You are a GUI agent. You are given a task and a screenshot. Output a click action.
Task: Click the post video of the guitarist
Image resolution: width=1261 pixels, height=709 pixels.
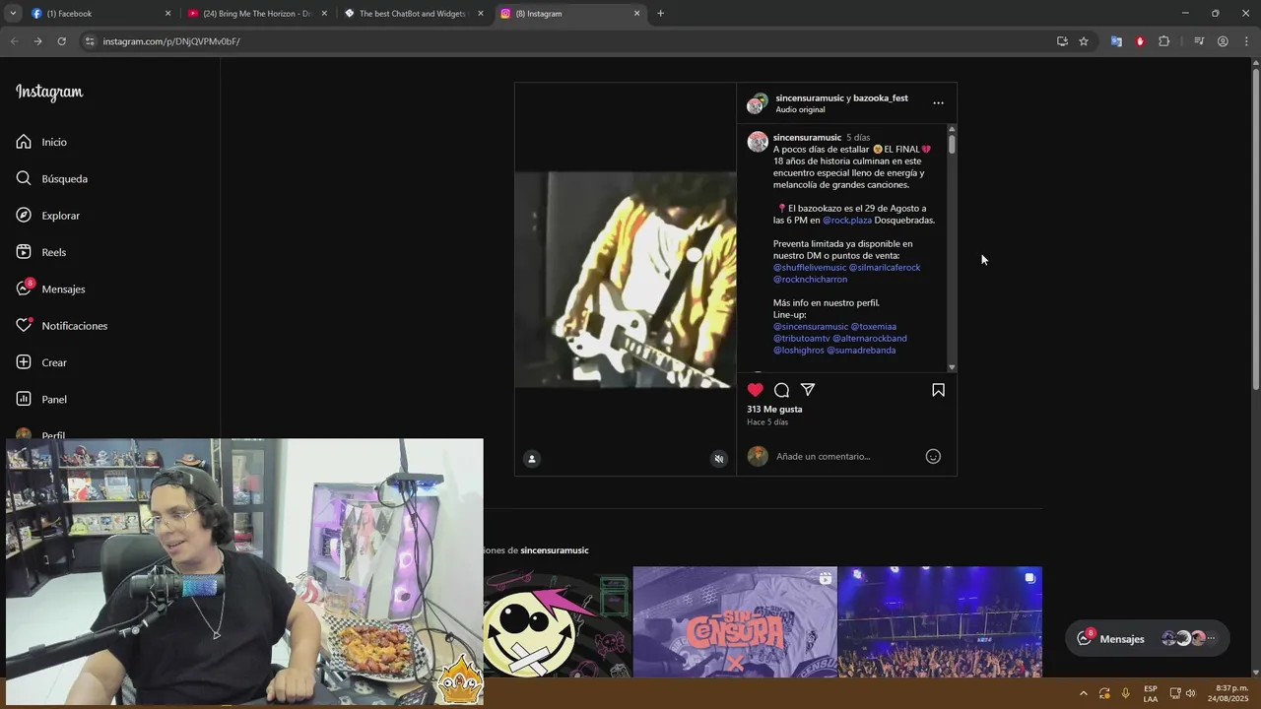click(x=626, y=280)
